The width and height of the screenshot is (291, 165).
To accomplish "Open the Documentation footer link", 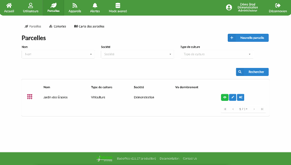I will click(x=169, y=158).
